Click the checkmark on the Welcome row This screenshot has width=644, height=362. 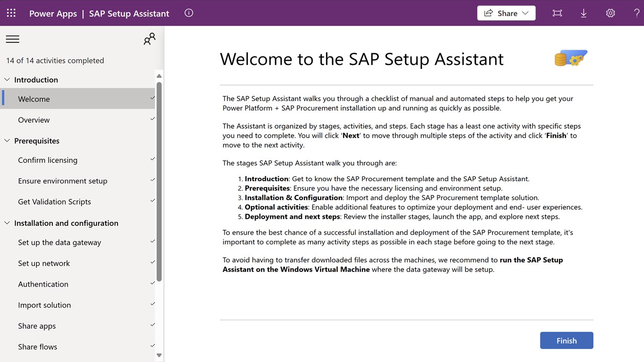click(x=152, y=98)
